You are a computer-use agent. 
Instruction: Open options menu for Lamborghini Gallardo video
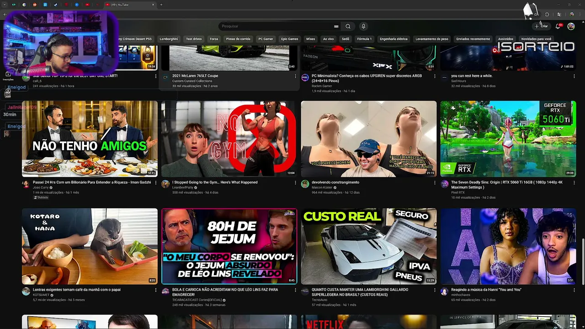tap(435, 290)
